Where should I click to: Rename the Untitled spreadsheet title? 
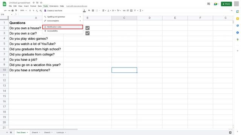[20, 3]
